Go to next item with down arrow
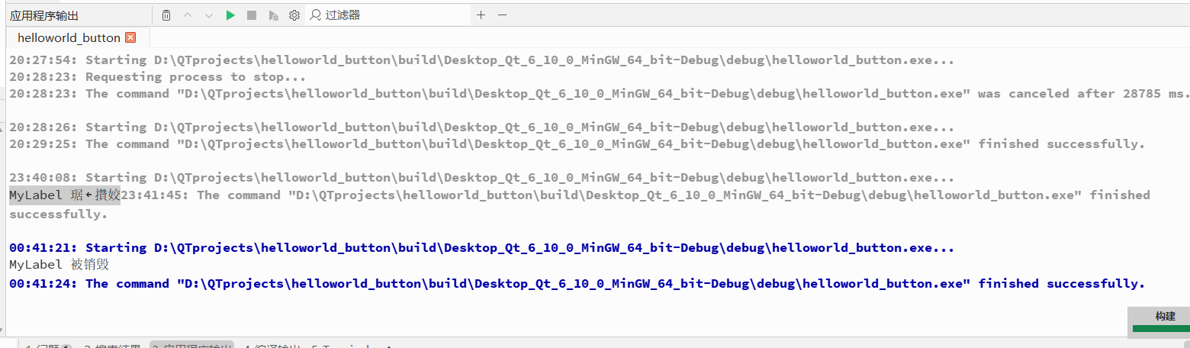 (209, 15)
